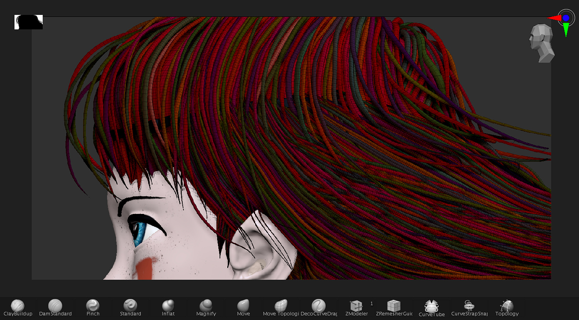The image size is (579, 320).
Task: Select the ZRemesherGuide brush
Action: pyautogui.click(x=395, y=307)
